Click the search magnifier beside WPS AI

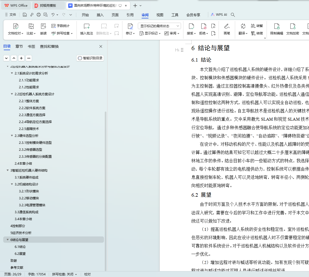pyautogui.click(x=233, y=15)
